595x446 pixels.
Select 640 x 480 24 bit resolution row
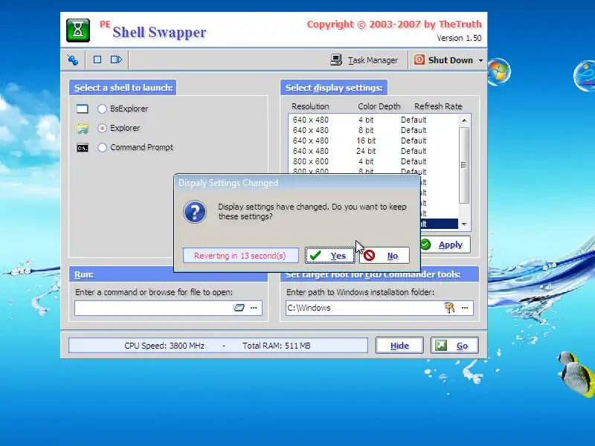pyautogui.click(x=373, y=151)
